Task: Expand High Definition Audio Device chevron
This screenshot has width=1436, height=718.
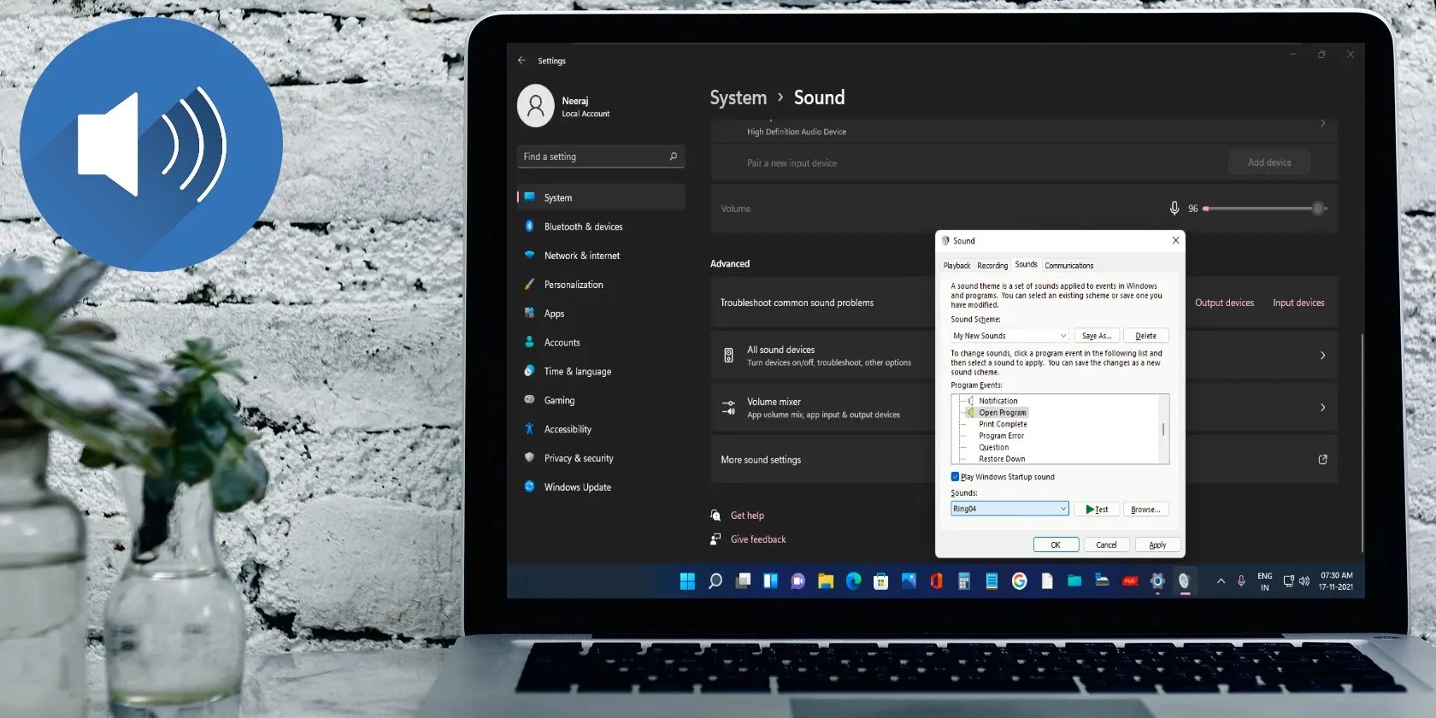Action: pyautogui.click(x=1322, y=124)
